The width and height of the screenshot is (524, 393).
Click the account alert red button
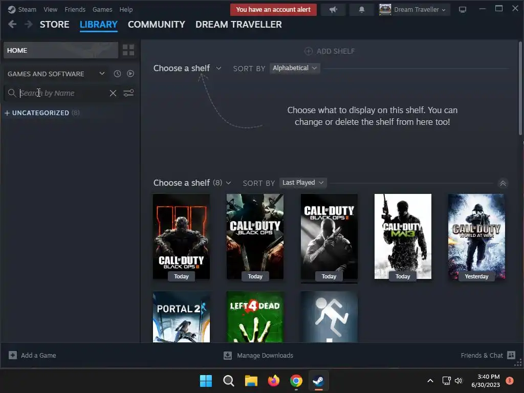pos(273,10)
